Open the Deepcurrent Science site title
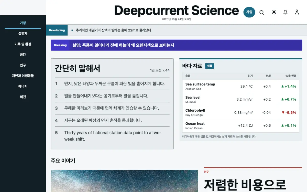The image size is (307, 192). pos(177,10)
